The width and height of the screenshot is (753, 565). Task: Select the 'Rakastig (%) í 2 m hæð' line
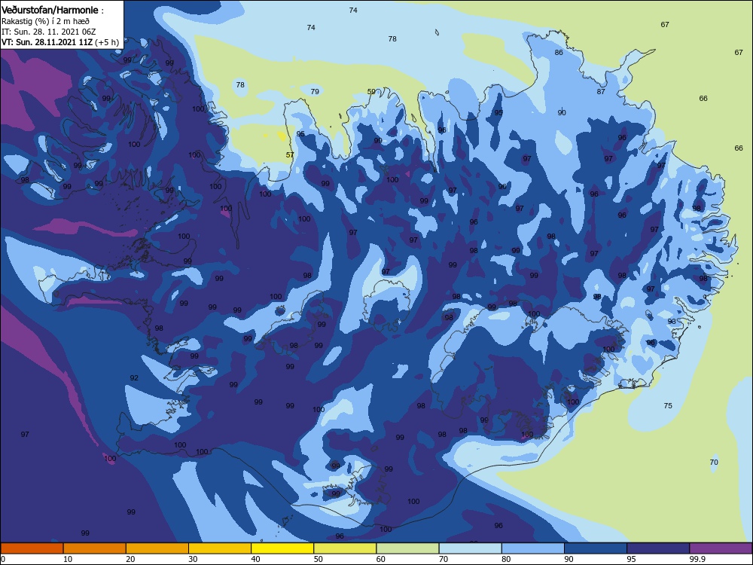click(45, 21)
